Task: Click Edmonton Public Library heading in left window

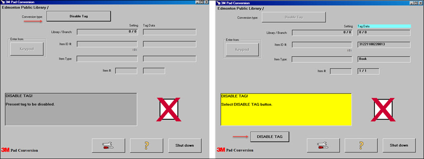Action: [x=25, y=8]
